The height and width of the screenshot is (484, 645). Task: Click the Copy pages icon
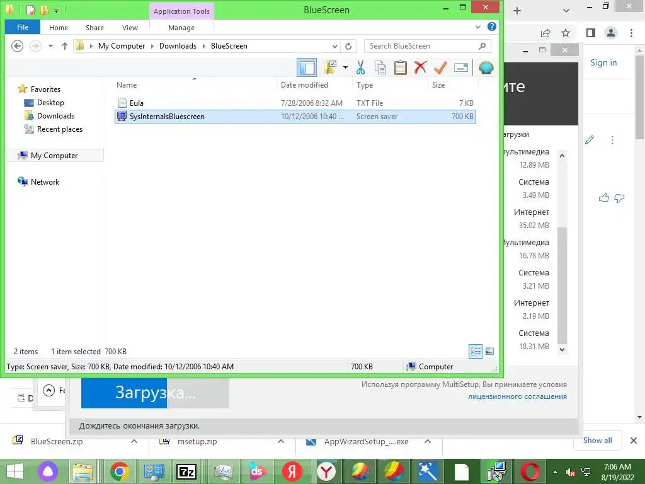tap(380, 67)
